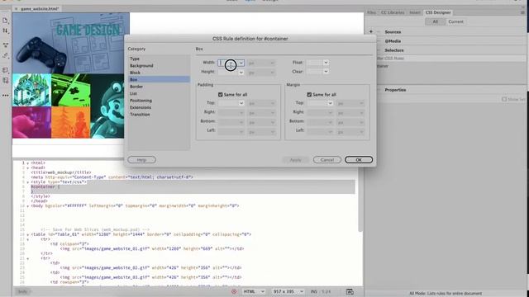Click the Open Documents icon in left toolbar
Image resolution: width=529 pixels, height=297 pixels.
tap(5, 21)
